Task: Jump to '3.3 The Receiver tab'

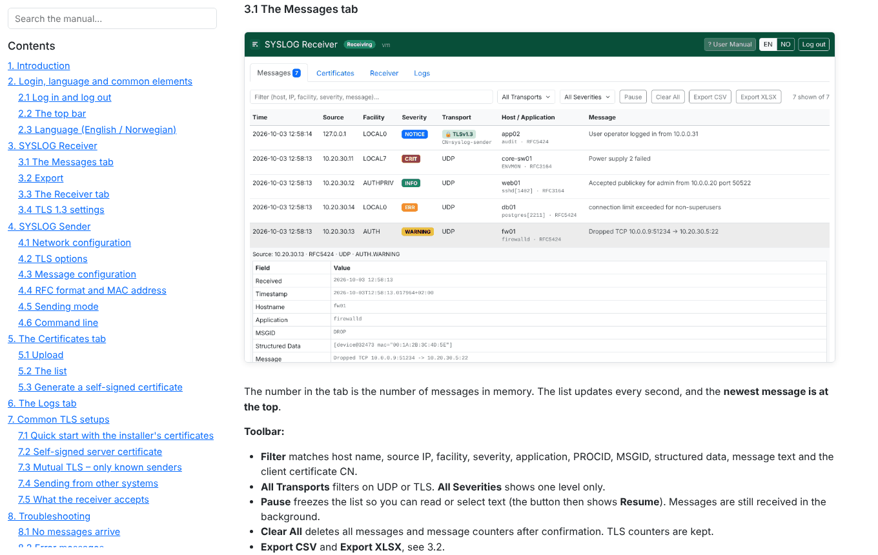Action: 63,194
